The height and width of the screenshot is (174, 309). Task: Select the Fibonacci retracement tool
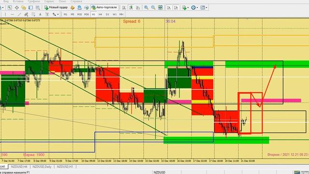point(33,14)
